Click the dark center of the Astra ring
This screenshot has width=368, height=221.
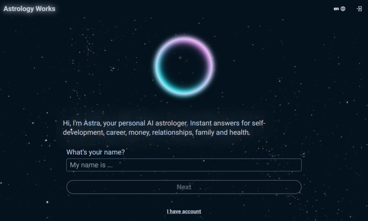184,66
